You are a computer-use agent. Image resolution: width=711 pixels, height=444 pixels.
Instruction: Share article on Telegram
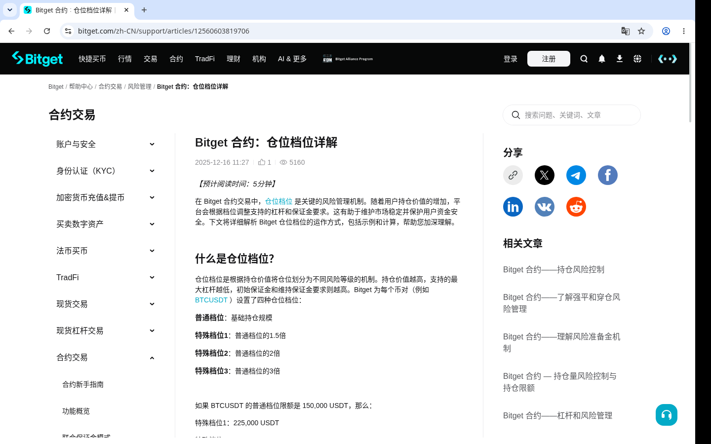click(x=576, y=175)
